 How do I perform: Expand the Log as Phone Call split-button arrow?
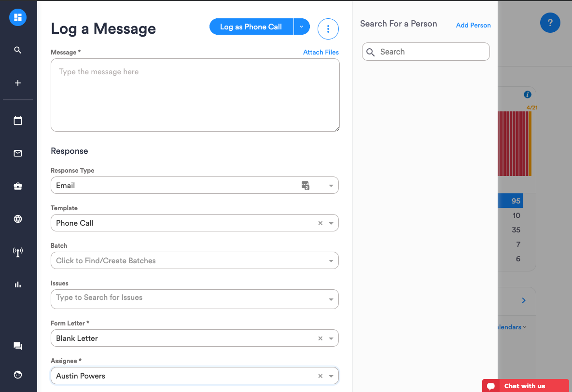coord(301,27)
